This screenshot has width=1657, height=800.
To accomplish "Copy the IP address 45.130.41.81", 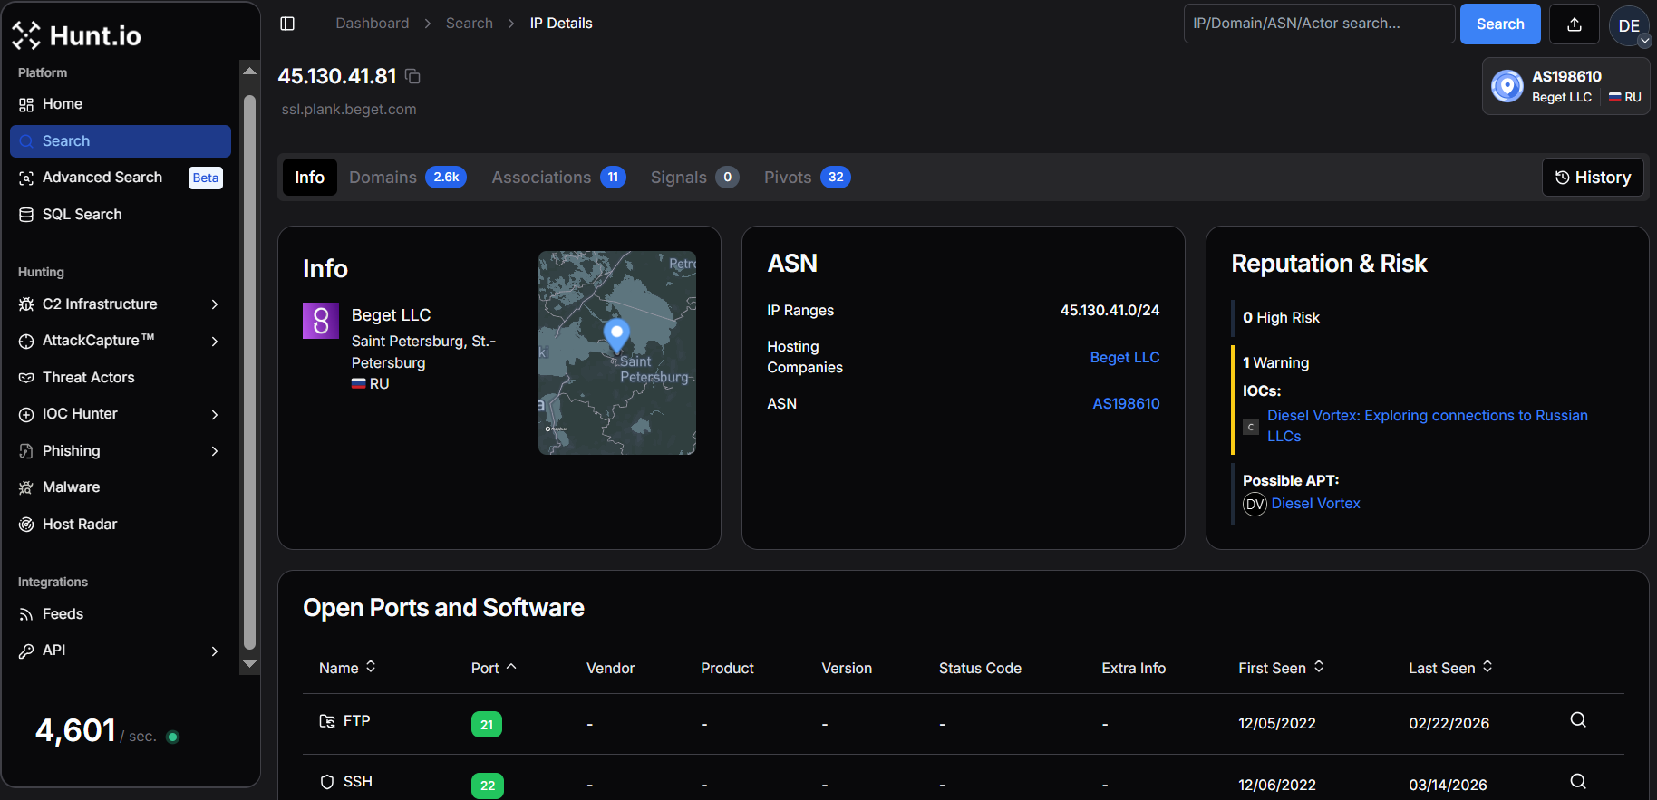I will tap(412, 77).
